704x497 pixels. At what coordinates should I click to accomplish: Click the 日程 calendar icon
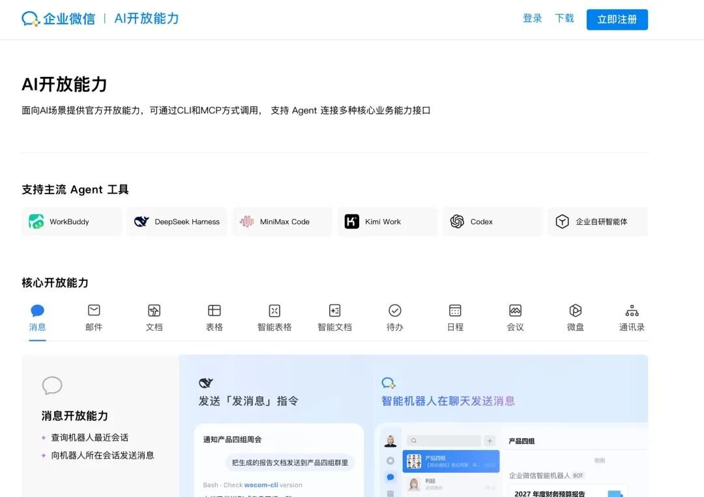point(455,311)
